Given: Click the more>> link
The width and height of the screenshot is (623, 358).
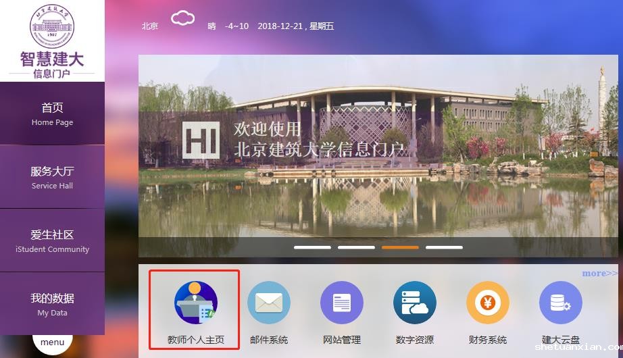Looking at the screenshot, I should (x=599, y=273).
